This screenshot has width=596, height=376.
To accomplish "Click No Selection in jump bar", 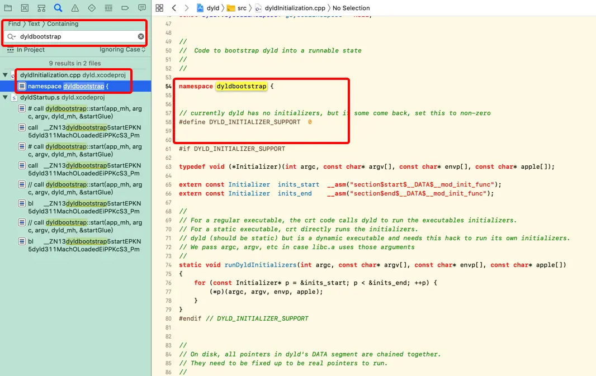I will (x=351, y=8).
